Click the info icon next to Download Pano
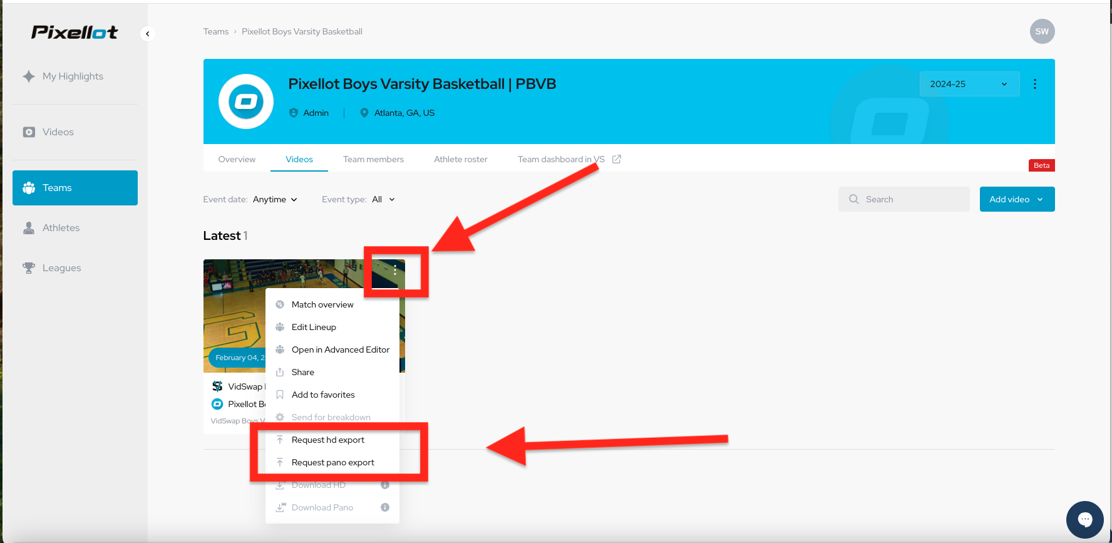Viewport: 1112px width, 543px height. click(x=385, y=507)
